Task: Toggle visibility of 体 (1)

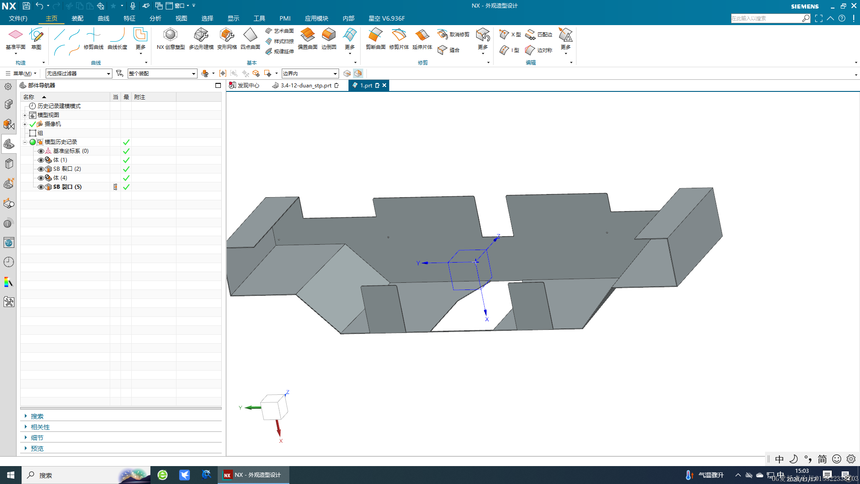Action: [x=41, y=160]
